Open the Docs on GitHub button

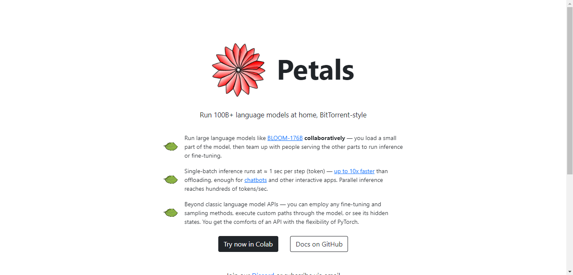tap(319, 244)
